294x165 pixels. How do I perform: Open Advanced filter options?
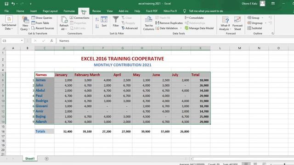[130, 28]
